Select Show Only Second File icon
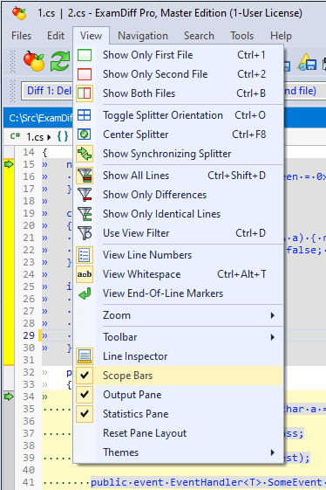This screenshot has width=326, height=490. click(x=85, y=74)
